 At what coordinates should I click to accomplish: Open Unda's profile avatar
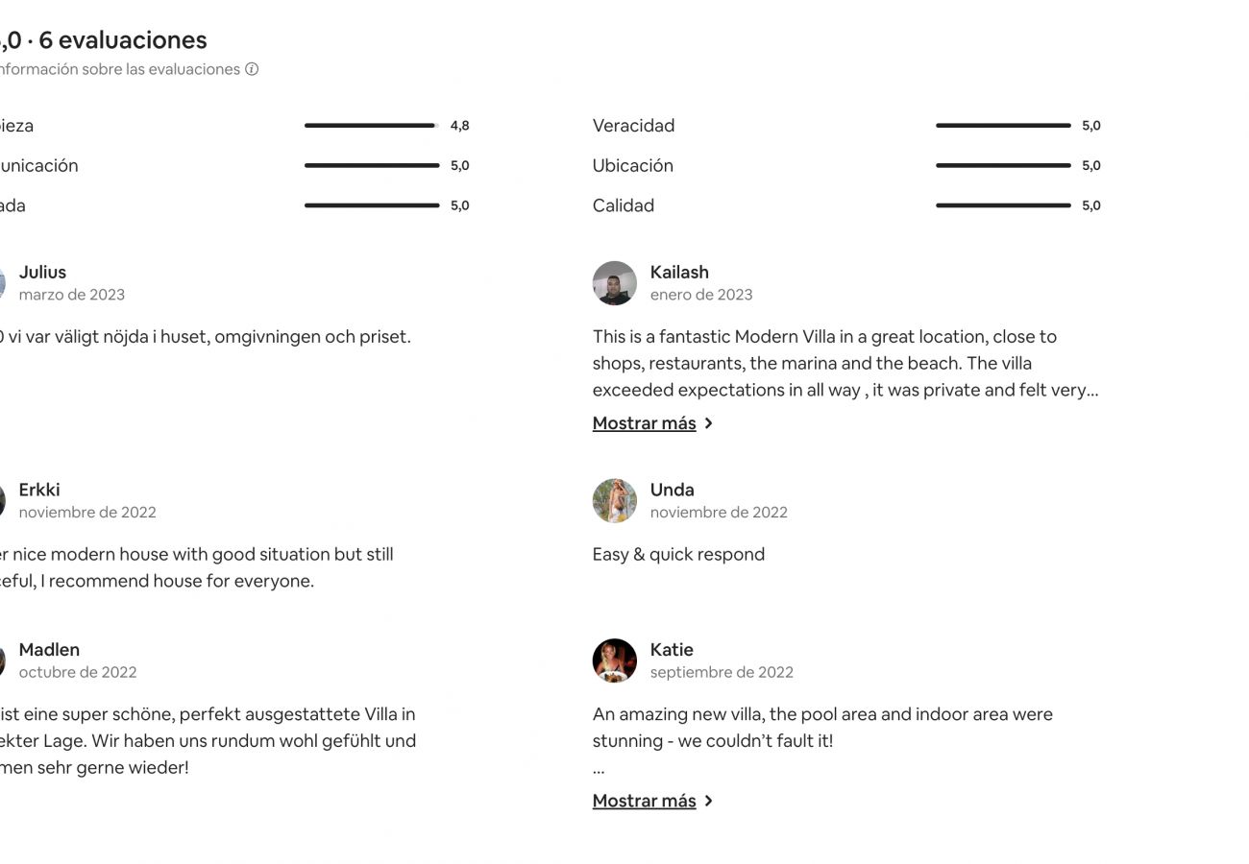coord(615,501)
